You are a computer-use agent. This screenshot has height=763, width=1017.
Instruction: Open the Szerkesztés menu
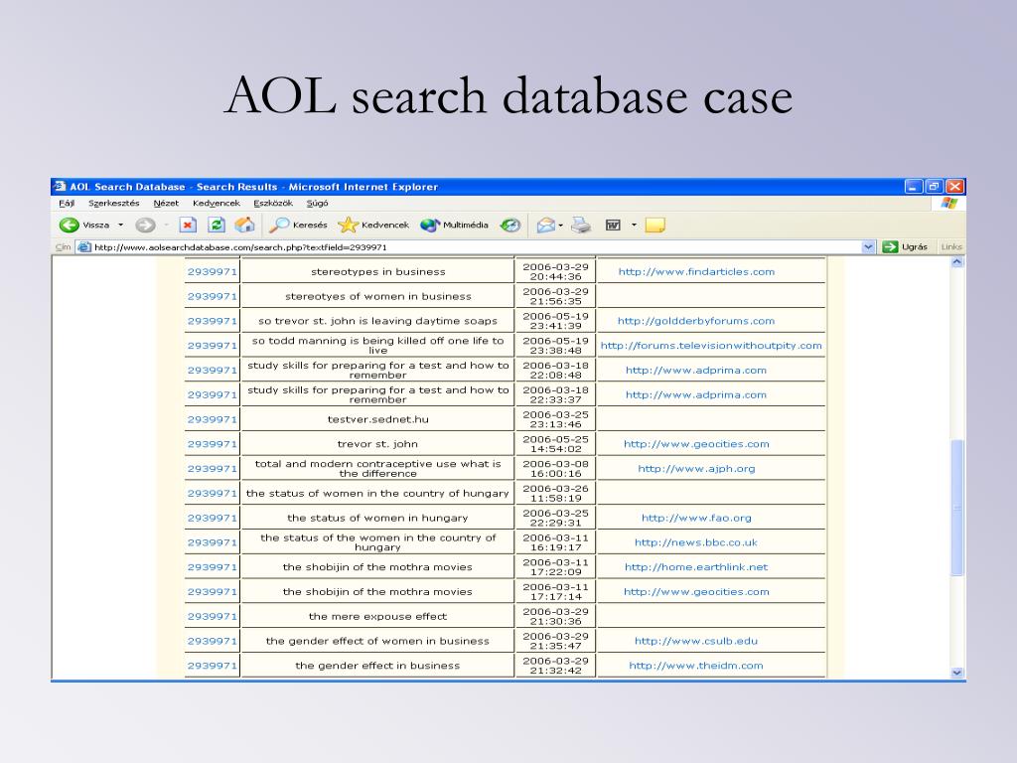pyautogui.click(x=114, y=203)
